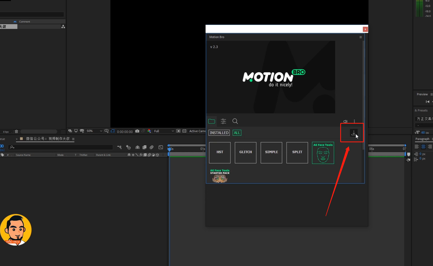The width and height of the screenshot is (433, 266).
Task: Toggle the region of interest button
Action: pyautogui.click(x=112, y=131)
